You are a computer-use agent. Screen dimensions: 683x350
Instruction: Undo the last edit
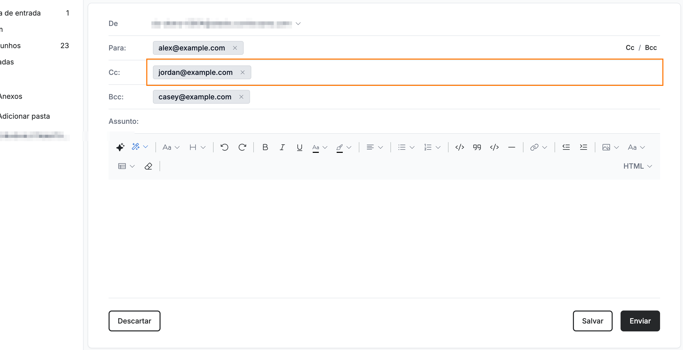click(x=224, y=147)
